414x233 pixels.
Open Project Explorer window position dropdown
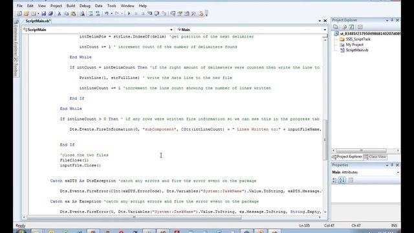point(387,20)
